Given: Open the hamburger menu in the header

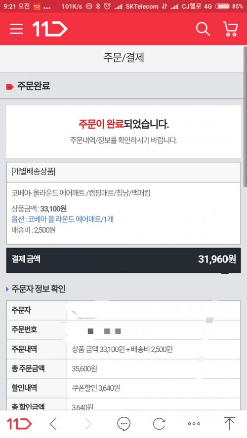Looking at the screenshot, I should click(16, 29).
